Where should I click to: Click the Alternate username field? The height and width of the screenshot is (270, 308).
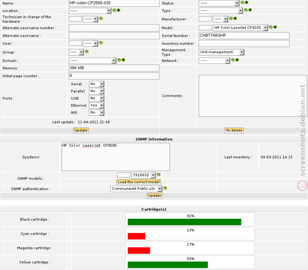[114, 36]
